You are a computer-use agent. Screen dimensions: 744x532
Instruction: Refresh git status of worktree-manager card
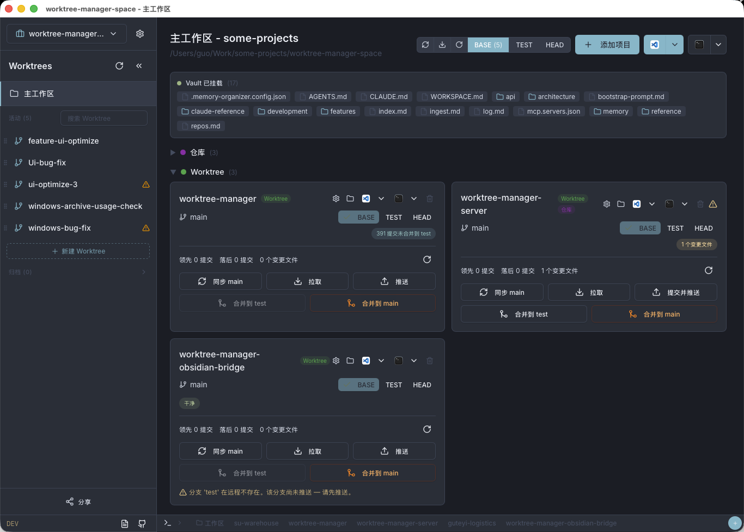pyautogui.click(x=427, y=259)
